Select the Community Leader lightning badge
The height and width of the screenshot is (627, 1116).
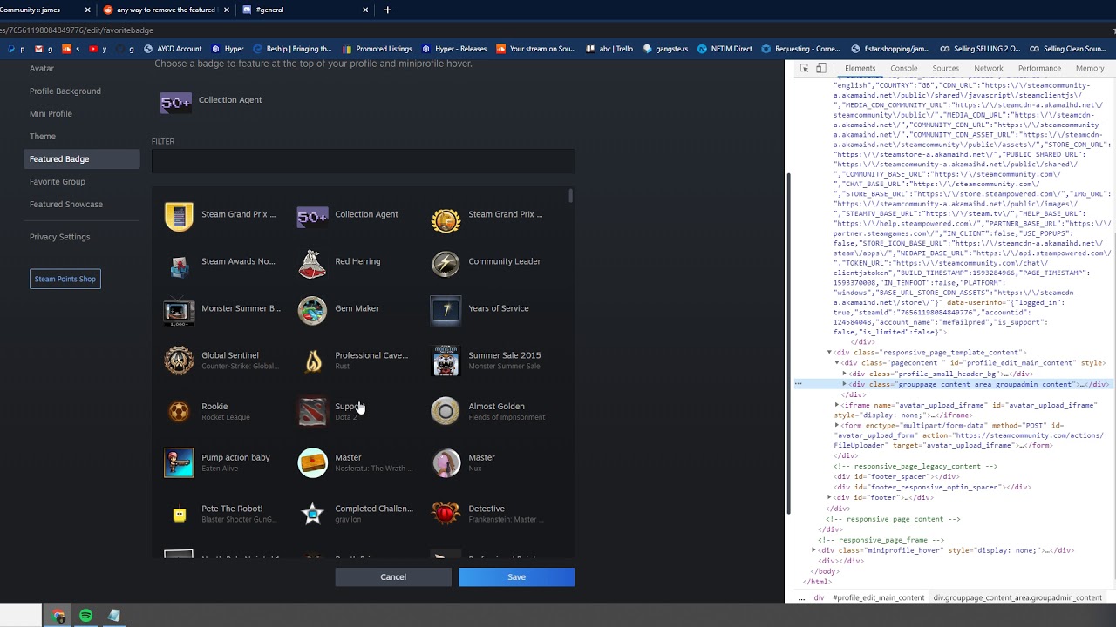(446, 264)
